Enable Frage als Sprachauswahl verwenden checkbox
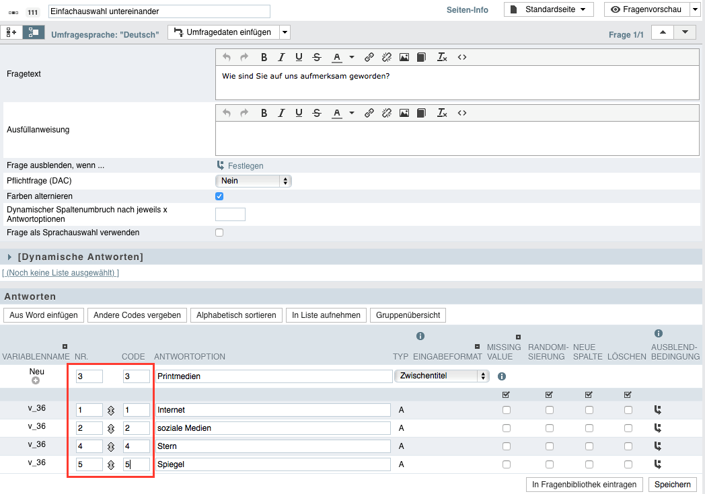This screenshot has height=494, width=705. [x=219, y=233]
